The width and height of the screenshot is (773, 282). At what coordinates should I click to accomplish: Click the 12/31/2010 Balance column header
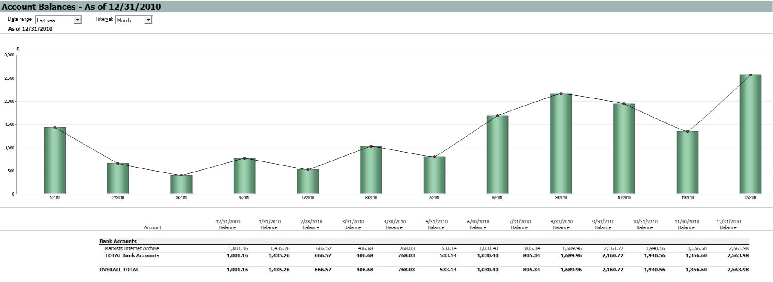point(728,225)
